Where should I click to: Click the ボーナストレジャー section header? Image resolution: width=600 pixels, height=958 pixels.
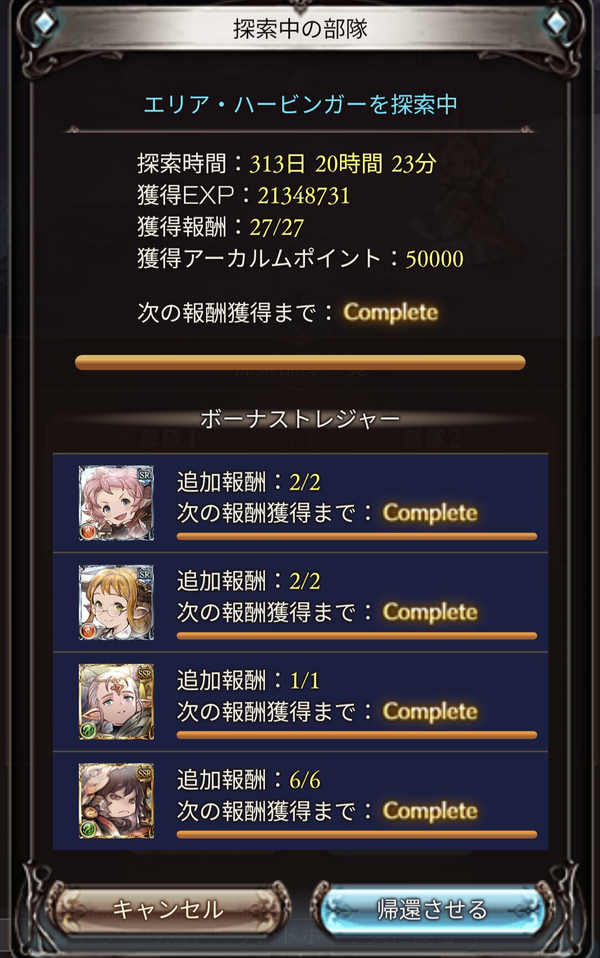coord(300,418)
